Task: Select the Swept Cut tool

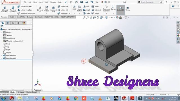Action: click(x=63, y=6)
